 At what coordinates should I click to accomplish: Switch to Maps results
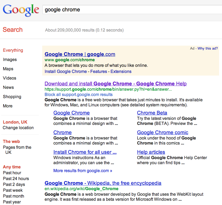point(8,69)
